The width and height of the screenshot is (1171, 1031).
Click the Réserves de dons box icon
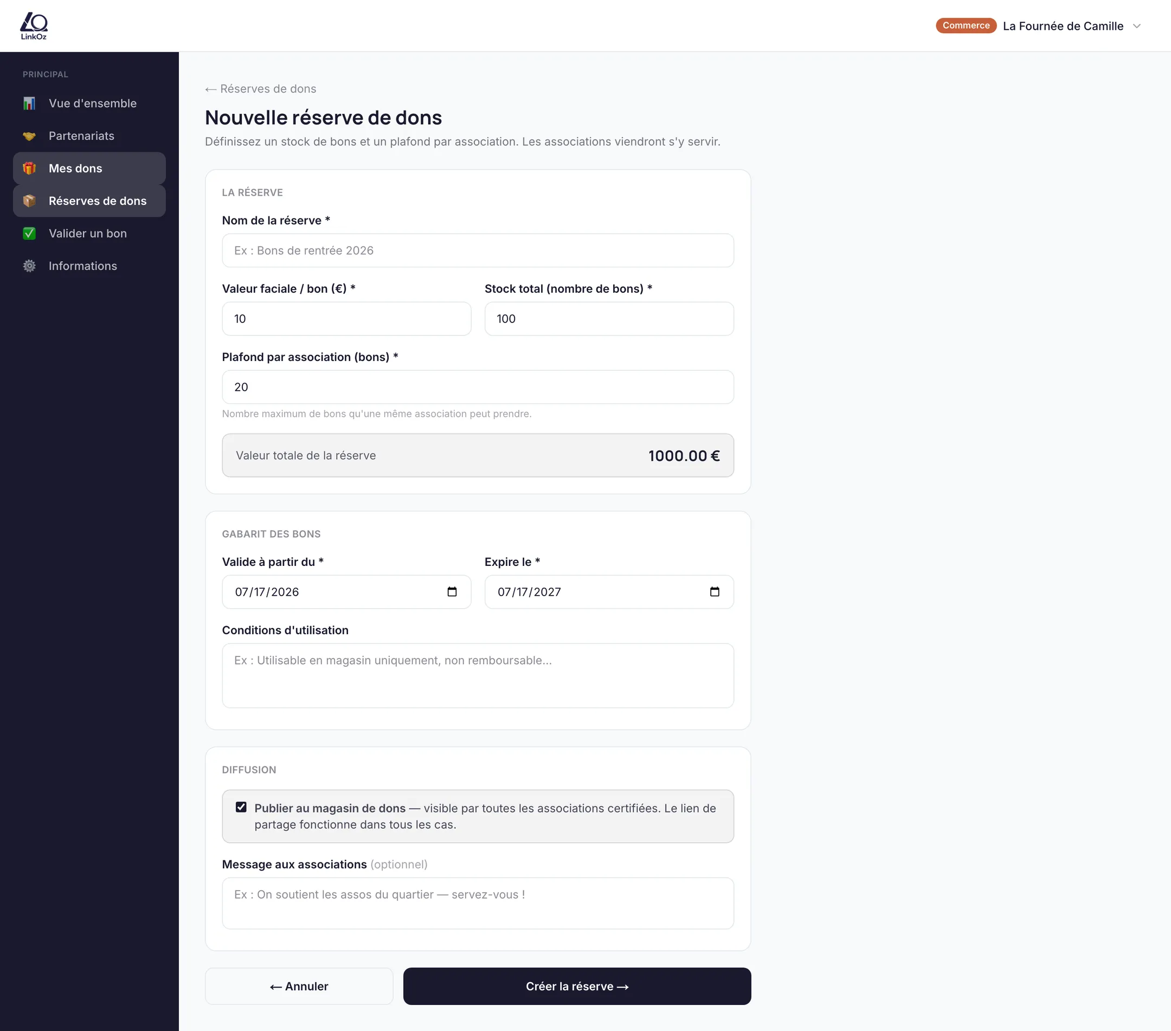[29, 201]
